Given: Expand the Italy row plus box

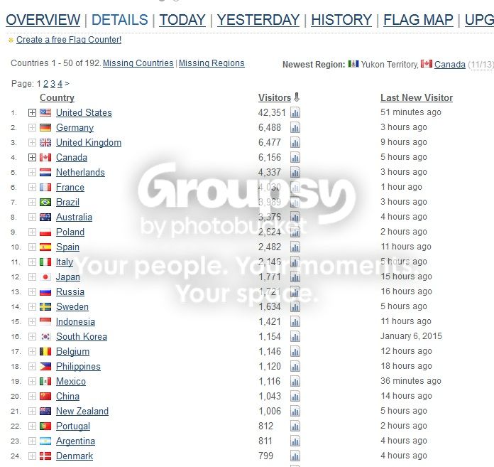Looking at the screenshot, I should coord(32,262).
